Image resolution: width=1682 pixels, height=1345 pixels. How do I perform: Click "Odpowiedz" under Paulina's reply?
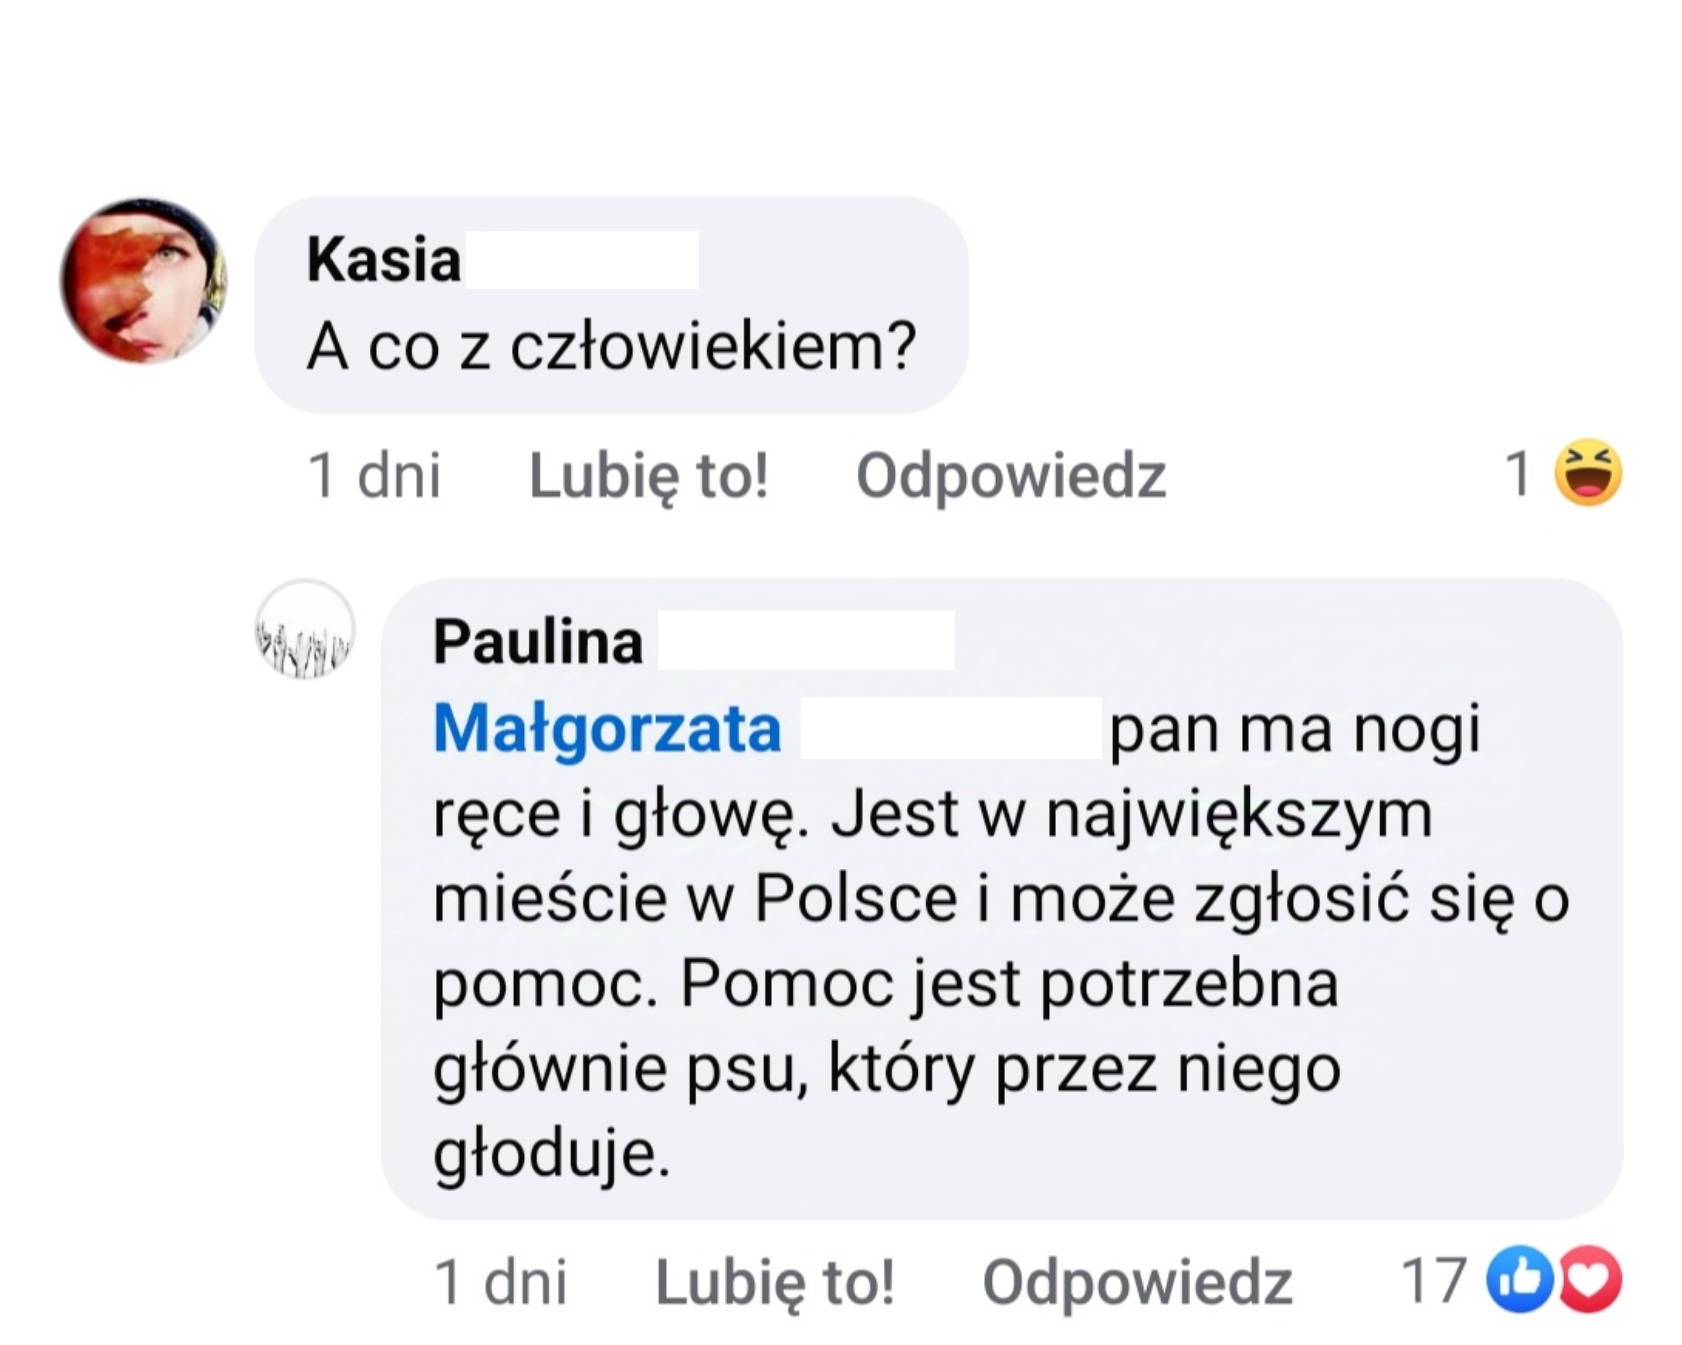coord(1137,1282)
